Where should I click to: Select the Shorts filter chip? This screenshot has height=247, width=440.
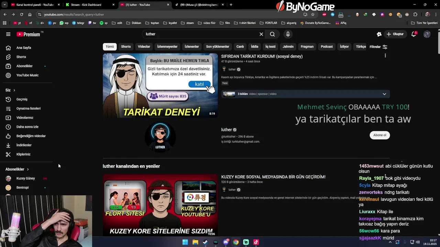point(126,47)
